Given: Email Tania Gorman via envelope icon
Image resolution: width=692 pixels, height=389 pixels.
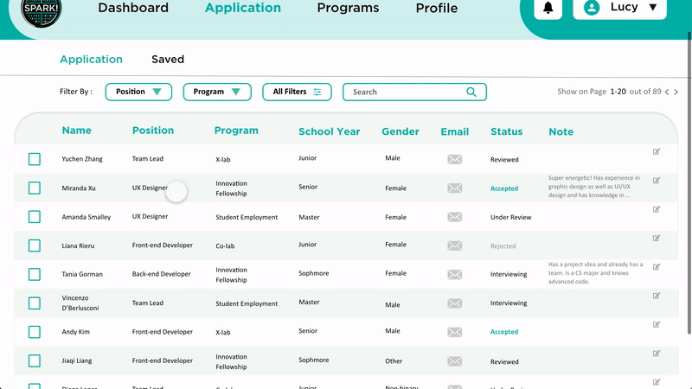Looking at the screenshot, I should click(x=455, y=274).
